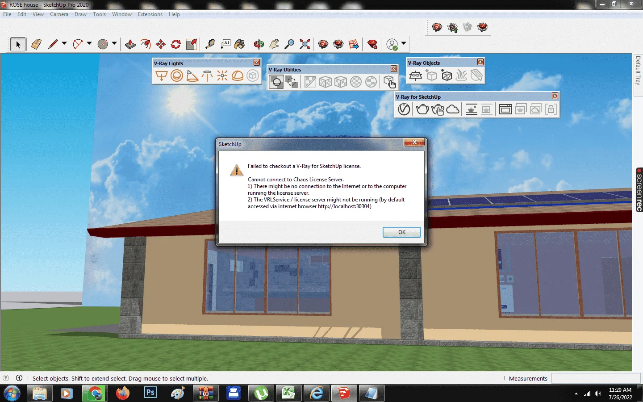643x402 pixels.
Task: Close the V-Ray for SketchUp toolbar
Action: (x=555, y=96)
